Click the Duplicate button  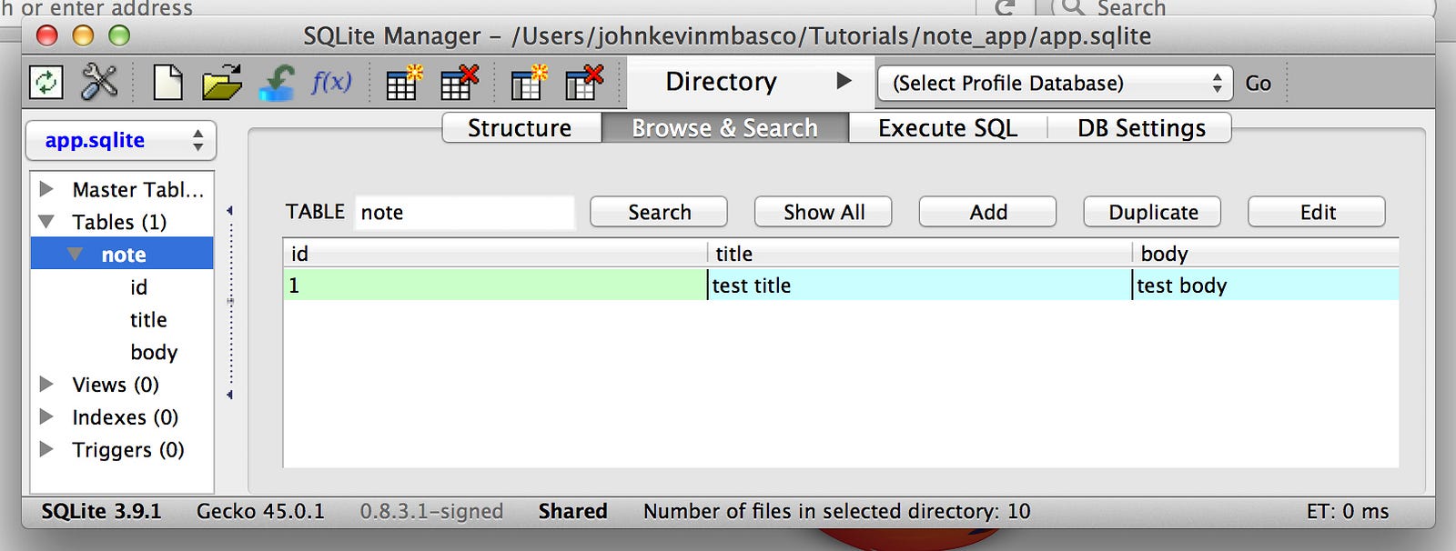click(1153, 212)
